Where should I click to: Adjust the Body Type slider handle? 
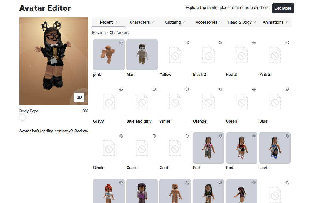pyautogui.click(x=22, y=117)
